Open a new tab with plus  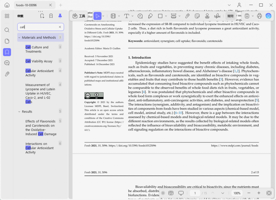click(61, 5)
